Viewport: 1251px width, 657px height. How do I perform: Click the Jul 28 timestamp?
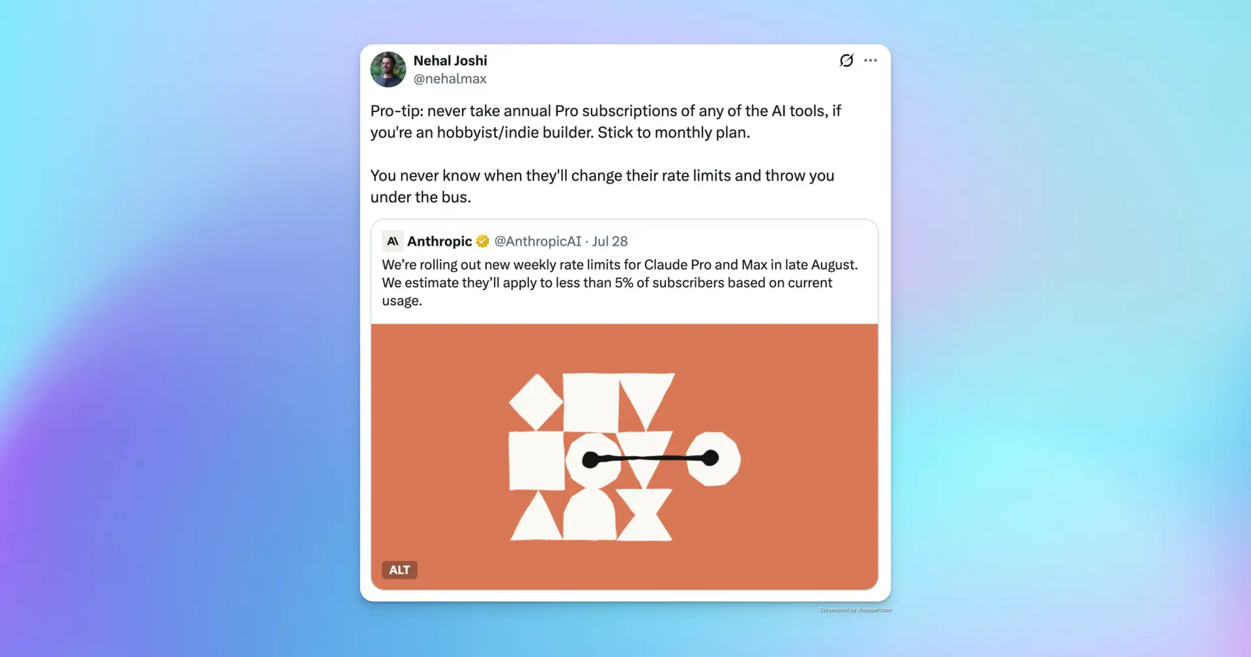click(x=610, y=241)
